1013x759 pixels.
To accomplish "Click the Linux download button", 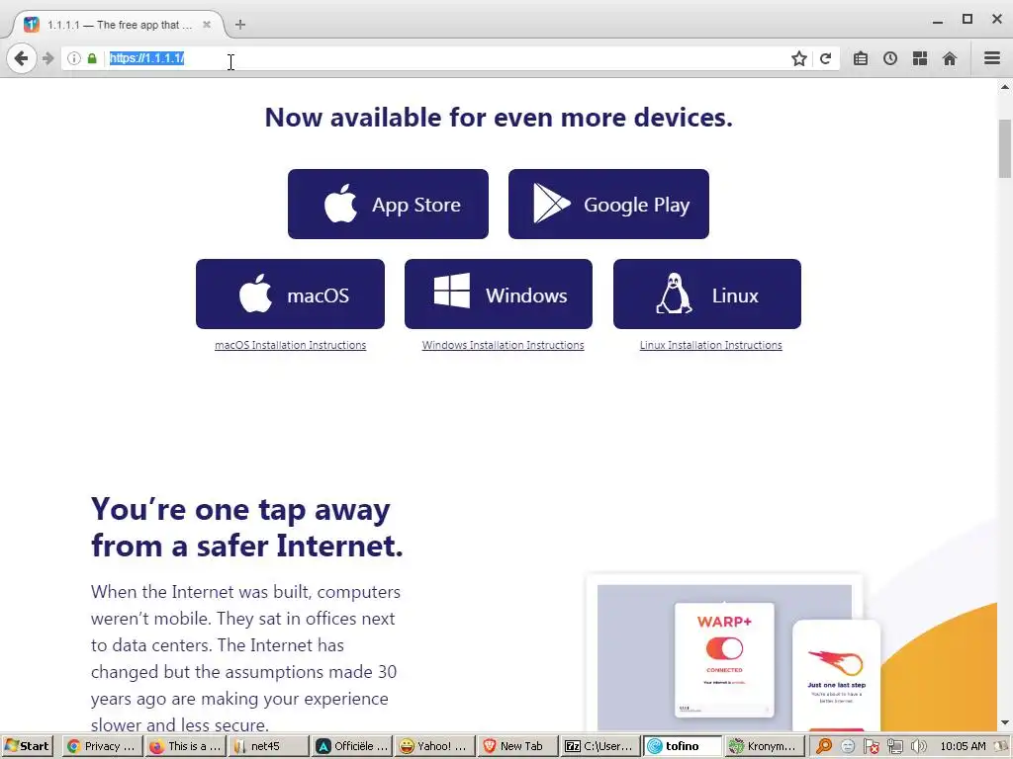I will click(x=707, y=295).
